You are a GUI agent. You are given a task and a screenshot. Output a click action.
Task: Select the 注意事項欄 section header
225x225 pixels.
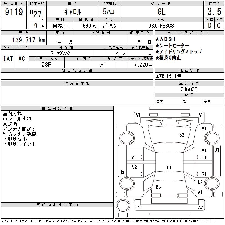pyautogui.click(x=77, y=84)
